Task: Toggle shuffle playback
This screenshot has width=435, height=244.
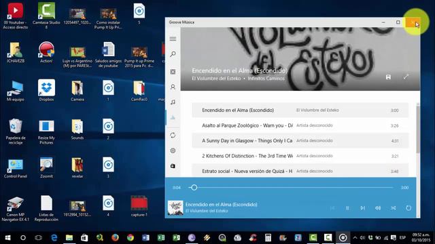Action: (393, 208)
